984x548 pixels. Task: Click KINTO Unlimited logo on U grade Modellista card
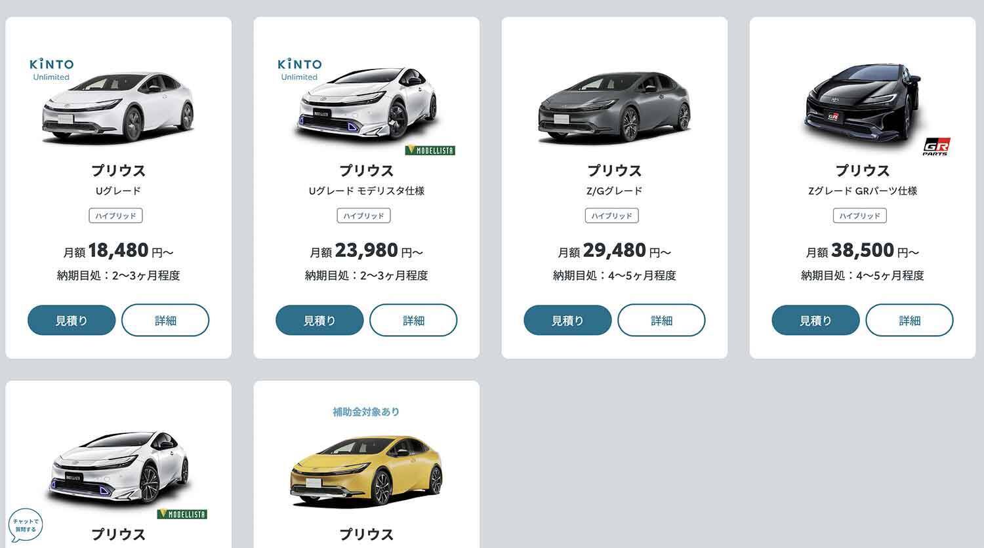click(299, 69)
